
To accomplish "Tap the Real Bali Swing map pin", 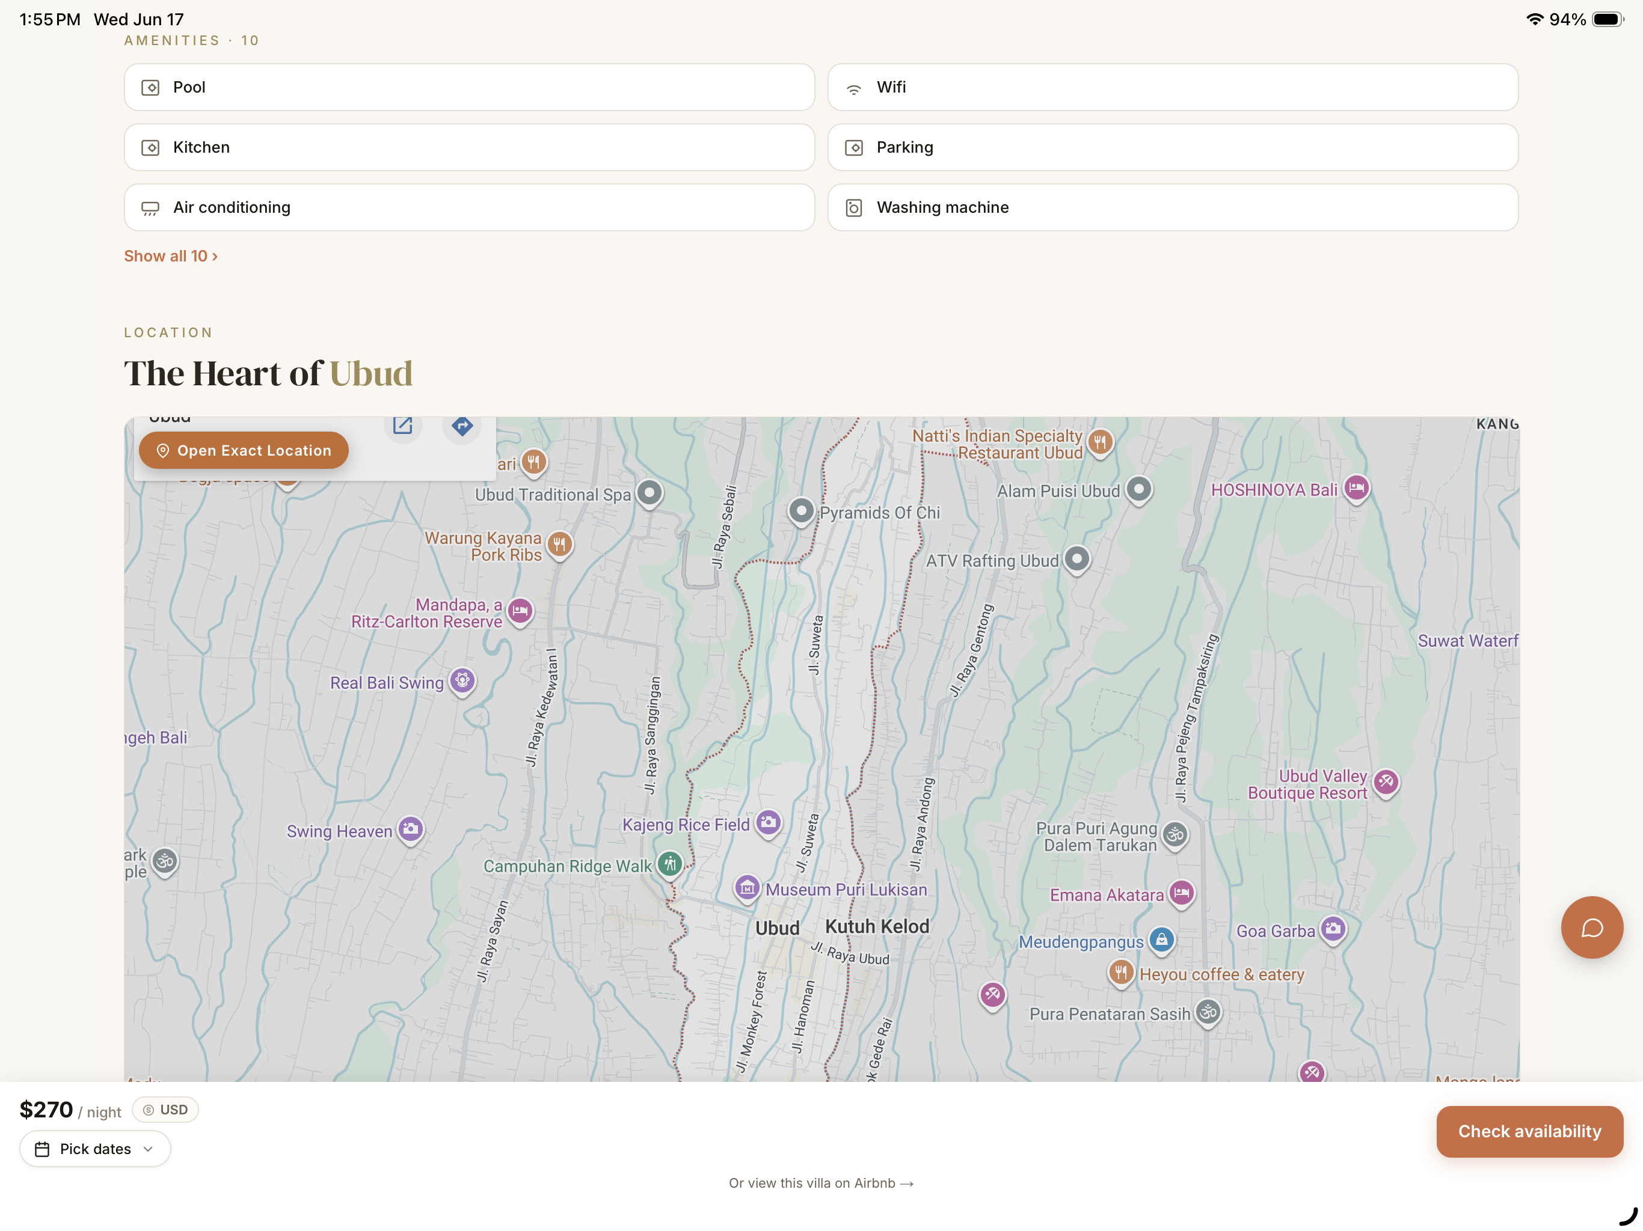I will (462, 682).
